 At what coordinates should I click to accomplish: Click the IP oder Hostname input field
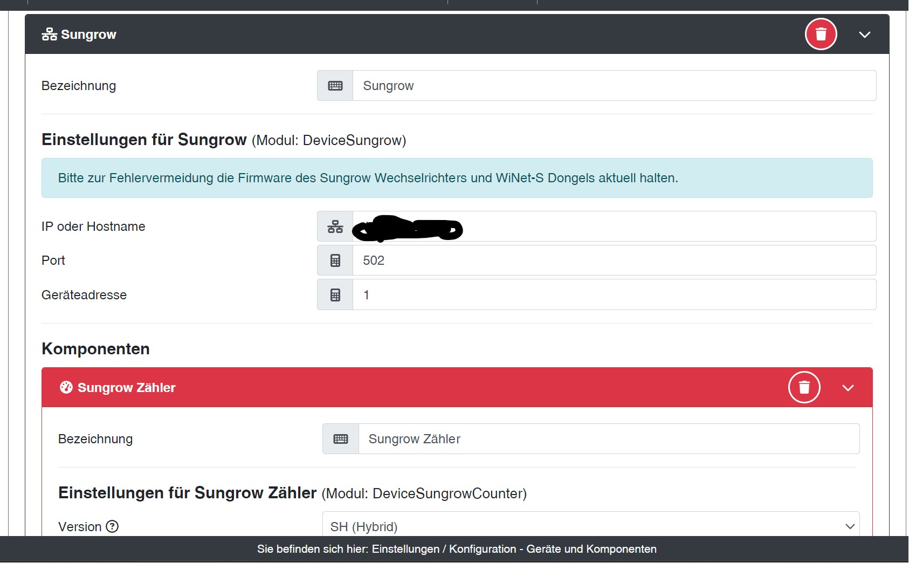coord(614,226)
